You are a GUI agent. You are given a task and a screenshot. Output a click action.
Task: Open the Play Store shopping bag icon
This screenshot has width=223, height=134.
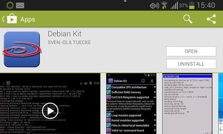tap(12, 18)
